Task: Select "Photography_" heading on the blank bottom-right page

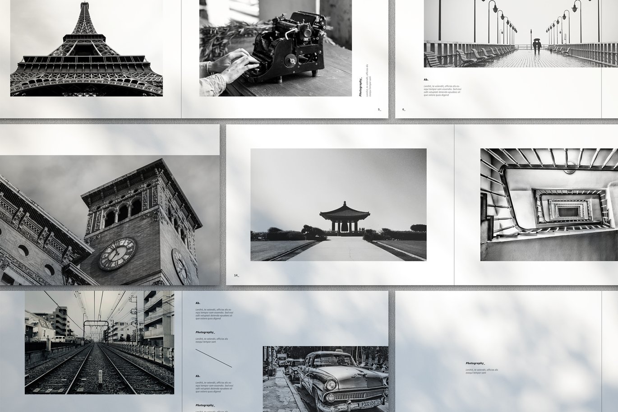Action: [x=475, y=363]
